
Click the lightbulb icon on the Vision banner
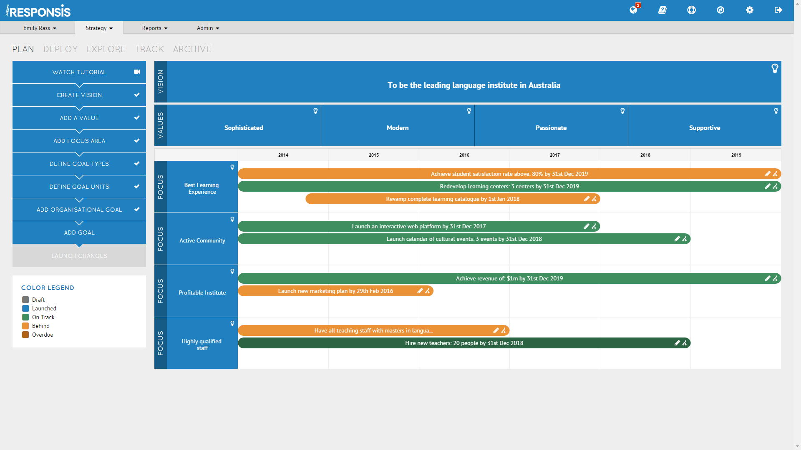(x=775, y=68)
